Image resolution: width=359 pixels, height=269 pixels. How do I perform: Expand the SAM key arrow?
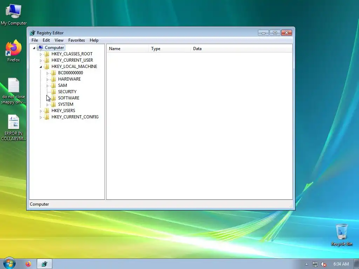pyautogui.click(x=47, y=86)
